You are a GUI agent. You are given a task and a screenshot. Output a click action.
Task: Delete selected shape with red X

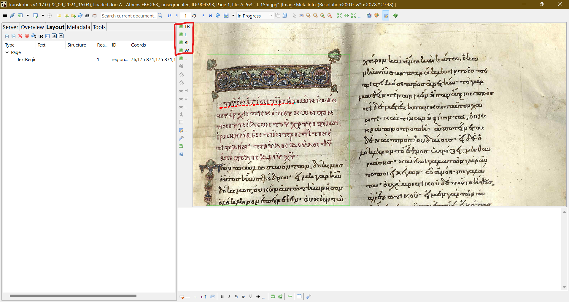tap(20, 36)
